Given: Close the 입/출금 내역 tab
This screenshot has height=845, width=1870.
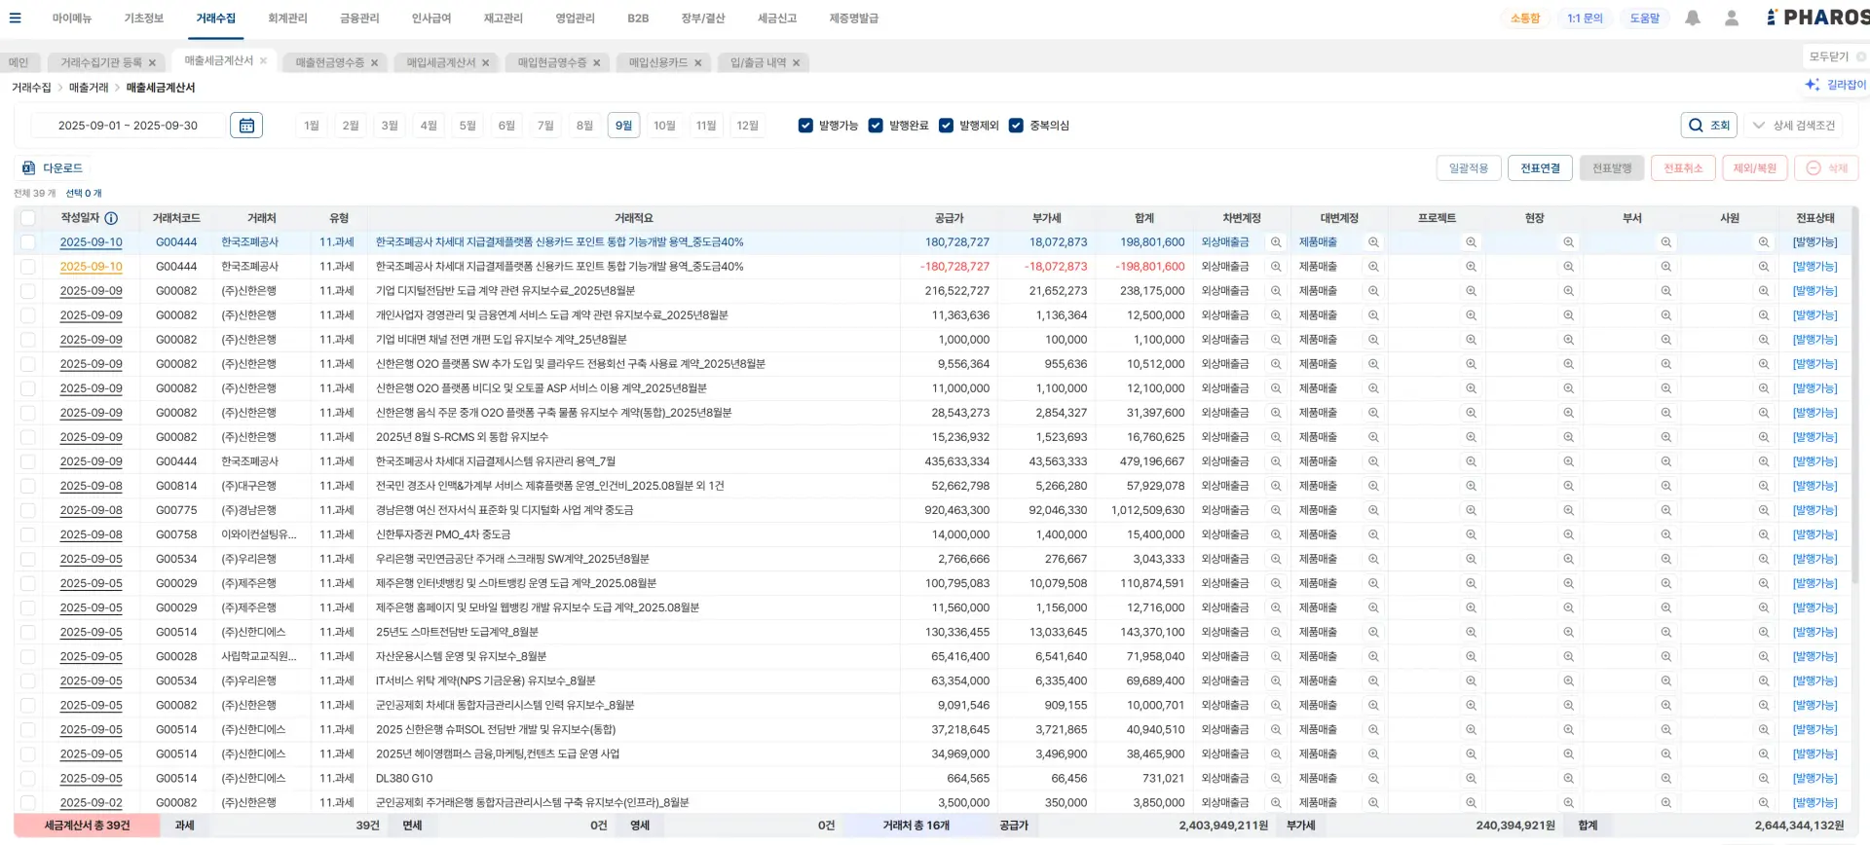Looking at the screenshot, I should coord(796,63).
